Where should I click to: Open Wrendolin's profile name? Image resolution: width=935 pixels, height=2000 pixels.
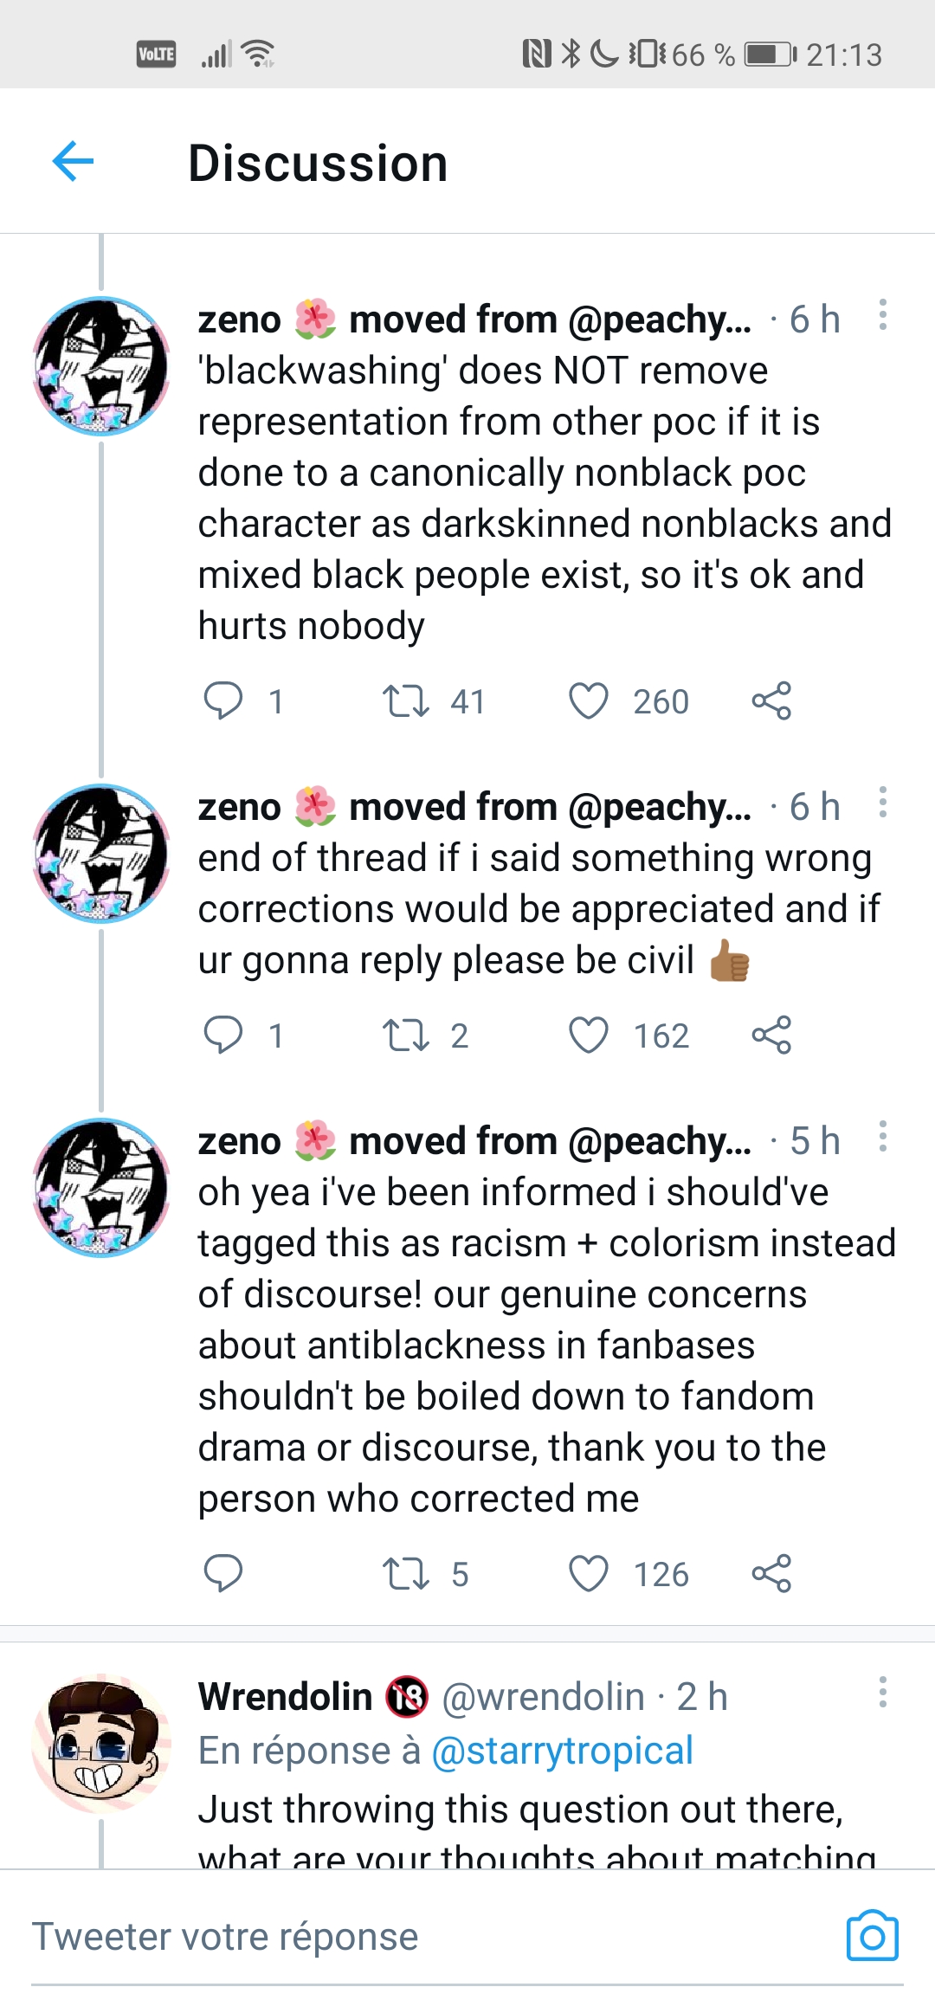[285, 1696]
